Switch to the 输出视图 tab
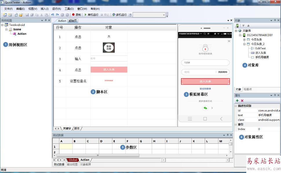 [x=72, y=164]
